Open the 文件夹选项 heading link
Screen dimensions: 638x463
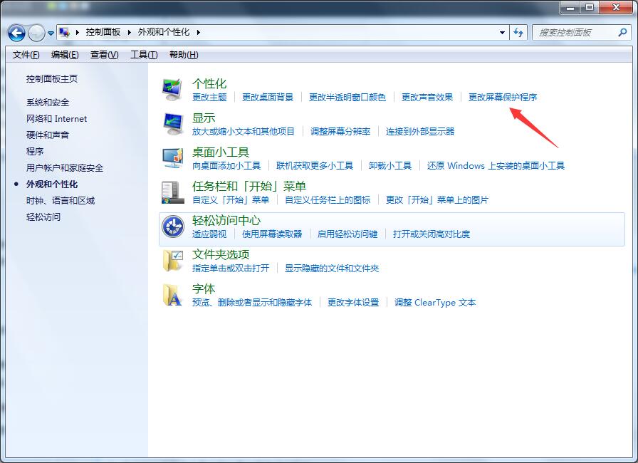(x=221, y=255)
